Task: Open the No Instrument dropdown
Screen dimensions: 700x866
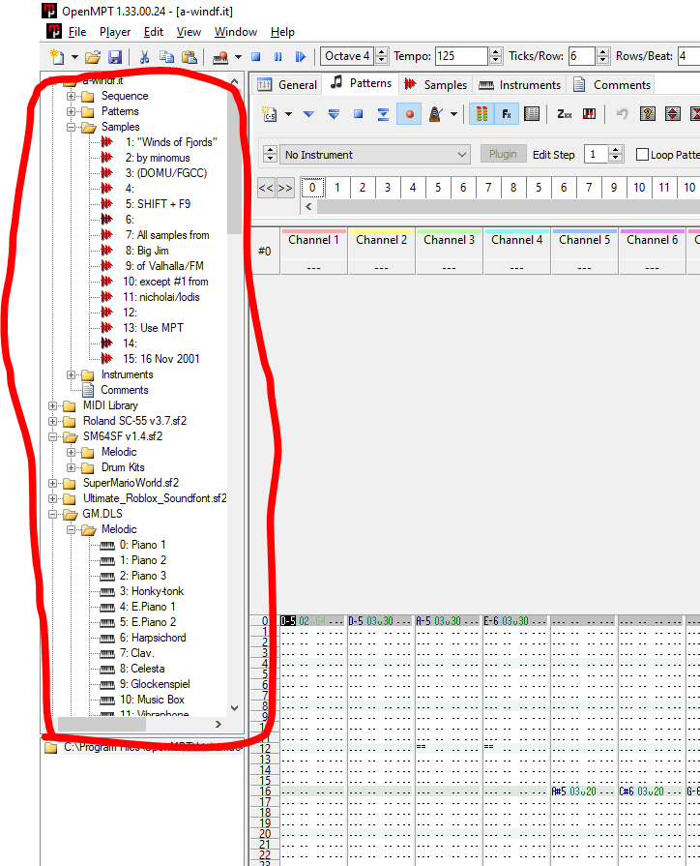Action: [x=375, y=155]
